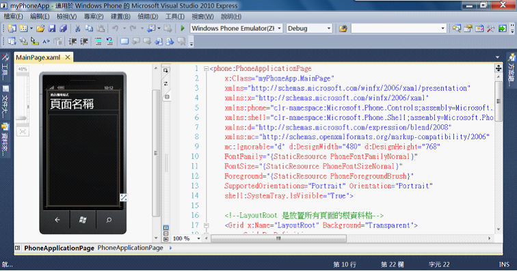Viewport: 517px width, 271px height.
Task: Click the Display Parameter Info icon
Action: (x=23, y=42)
